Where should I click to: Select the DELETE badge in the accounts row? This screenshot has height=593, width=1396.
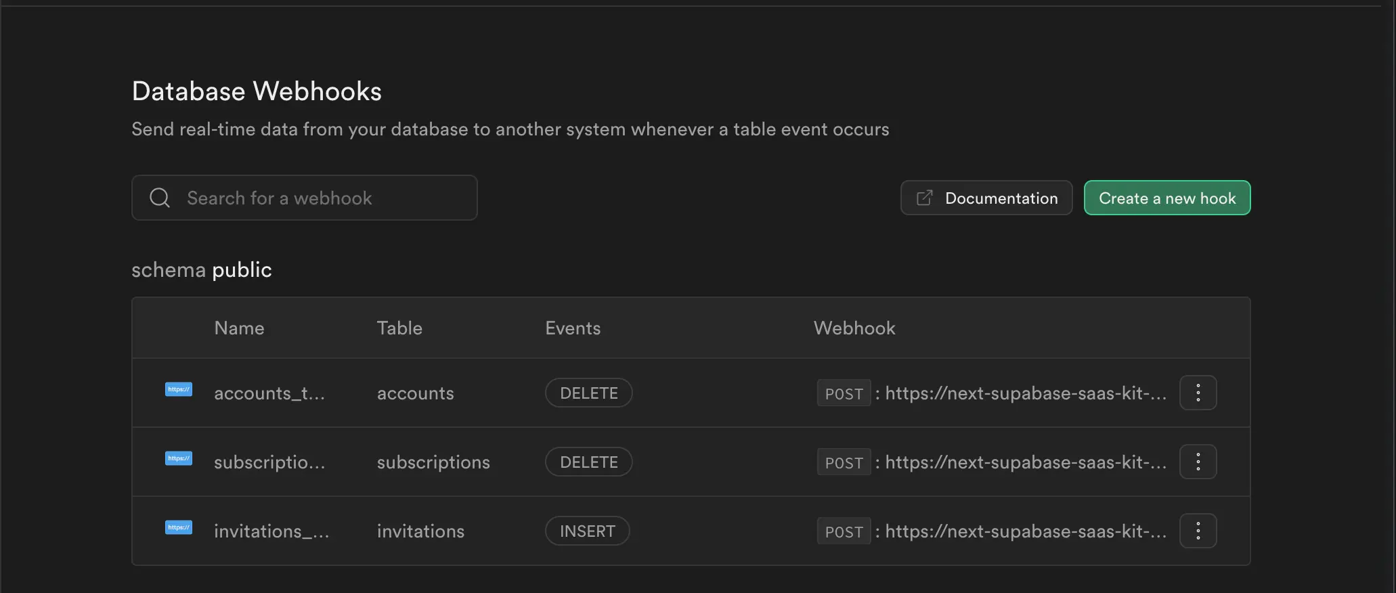coord(588,393)
